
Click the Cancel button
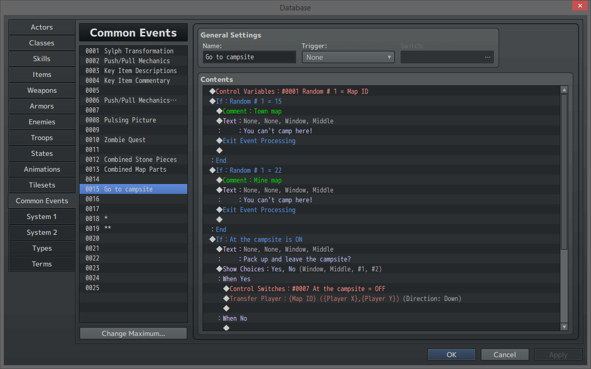pyautogui.click(x=505, y=354)
